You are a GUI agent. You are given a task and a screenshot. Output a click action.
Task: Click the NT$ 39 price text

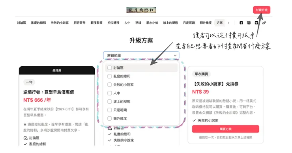tap(200, 92)
